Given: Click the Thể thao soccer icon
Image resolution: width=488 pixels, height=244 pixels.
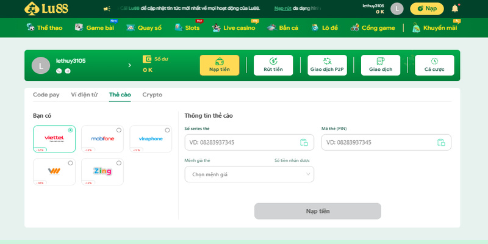Looking at the screenshot, I should point(30,27).
